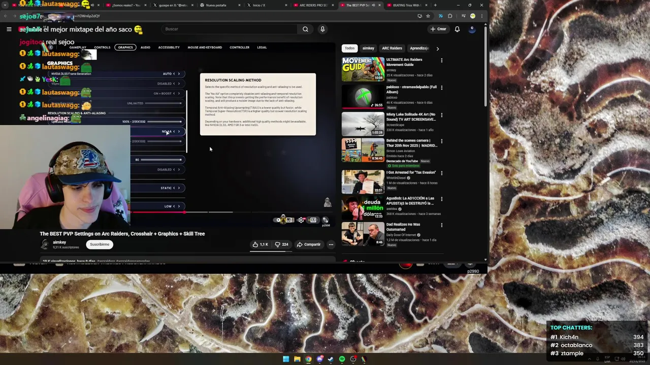This screenshot has width=650, height=365.
Task: Open a new Chrome tab with plus
Action: [435, 5]
